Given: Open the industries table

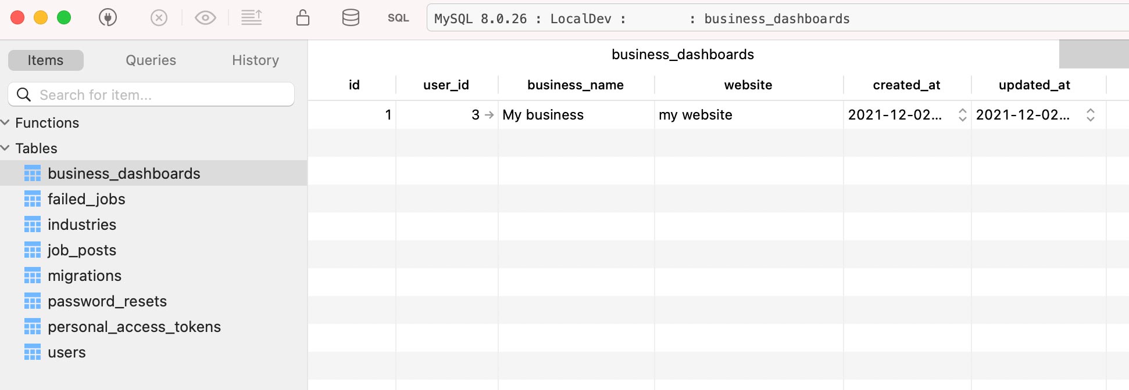Looking at the screenshot, I should pos(153,224).
